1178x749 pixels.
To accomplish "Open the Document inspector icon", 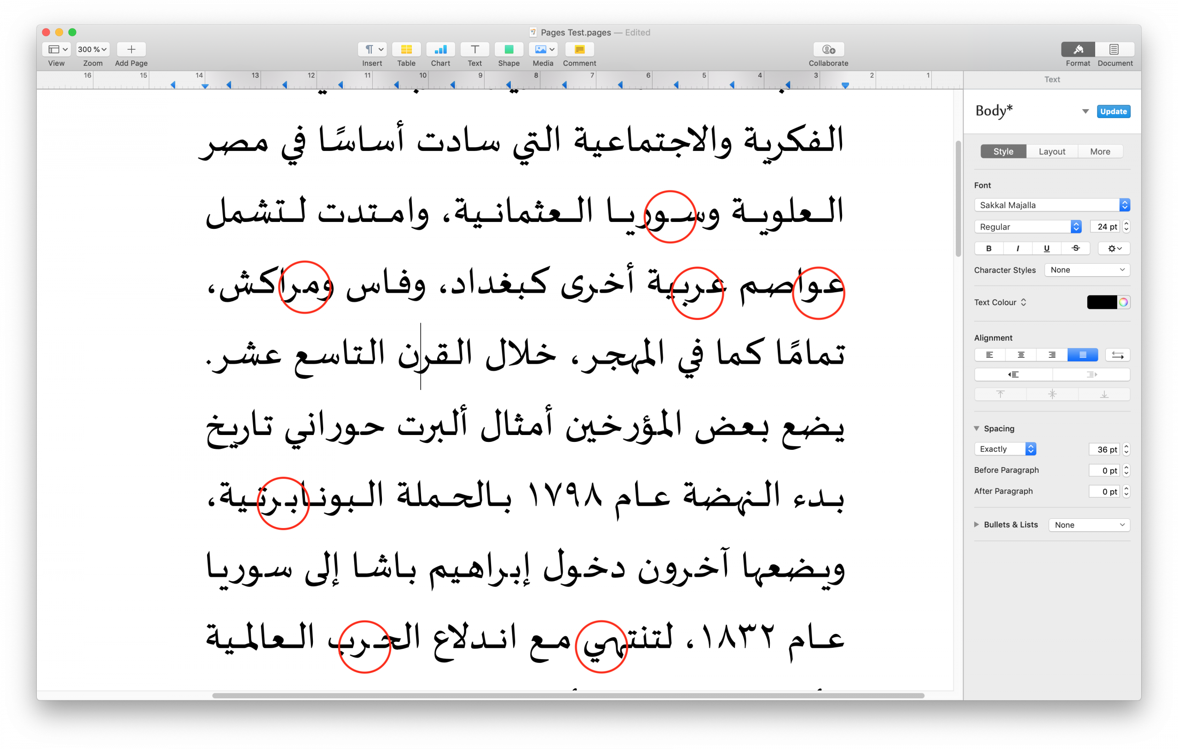I will 1114,49.
